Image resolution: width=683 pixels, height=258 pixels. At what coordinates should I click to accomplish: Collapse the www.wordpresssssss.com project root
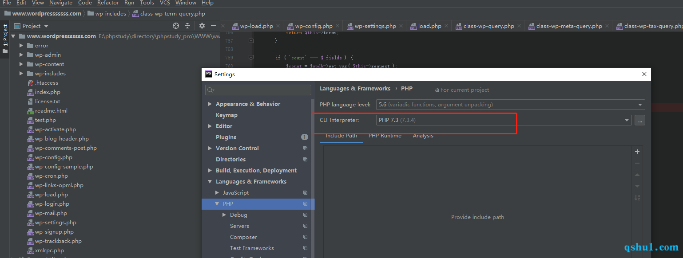(x=13, y=36)
